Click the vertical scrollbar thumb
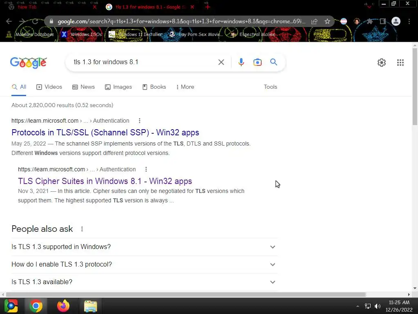The height and width of the screenshot is (314, 418). [415, 87]
